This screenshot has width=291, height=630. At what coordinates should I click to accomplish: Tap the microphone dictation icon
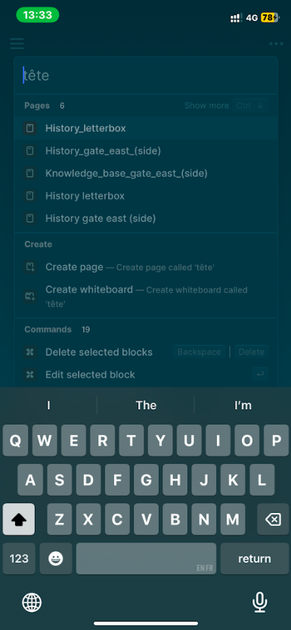coord(260,602)
